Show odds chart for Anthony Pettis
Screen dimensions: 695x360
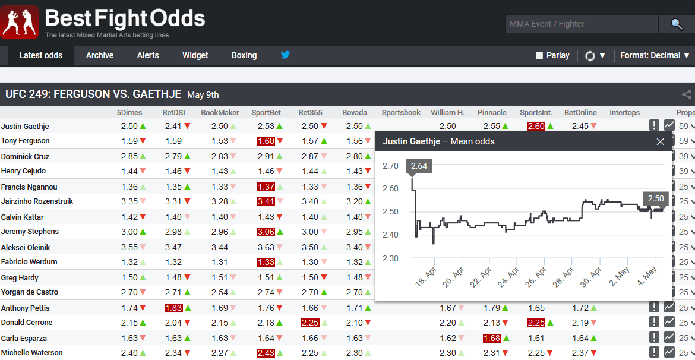click(669, 307)
